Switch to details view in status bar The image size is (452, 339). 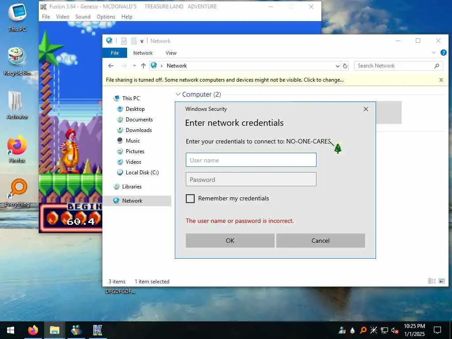click(x=432, y=281)
